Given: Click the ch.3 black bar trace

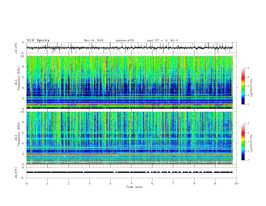Looking at the screenshot, I should [x=129, y=172].
